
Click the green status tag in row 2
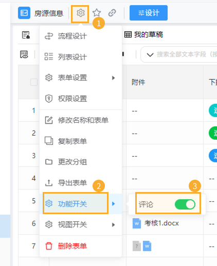(213, 133)
